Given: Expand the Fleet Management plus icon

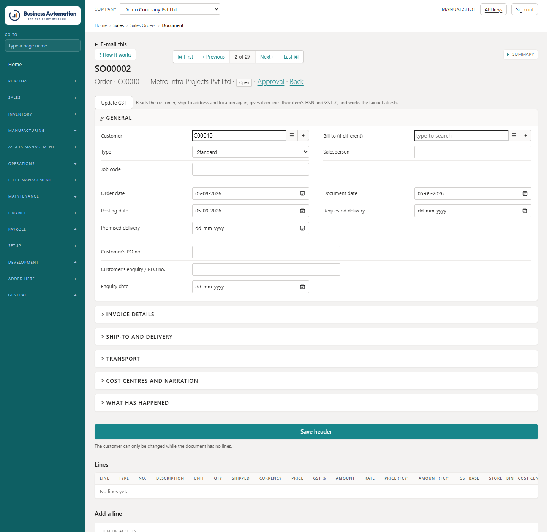Looking at the screenshot, I should (75, 180).
